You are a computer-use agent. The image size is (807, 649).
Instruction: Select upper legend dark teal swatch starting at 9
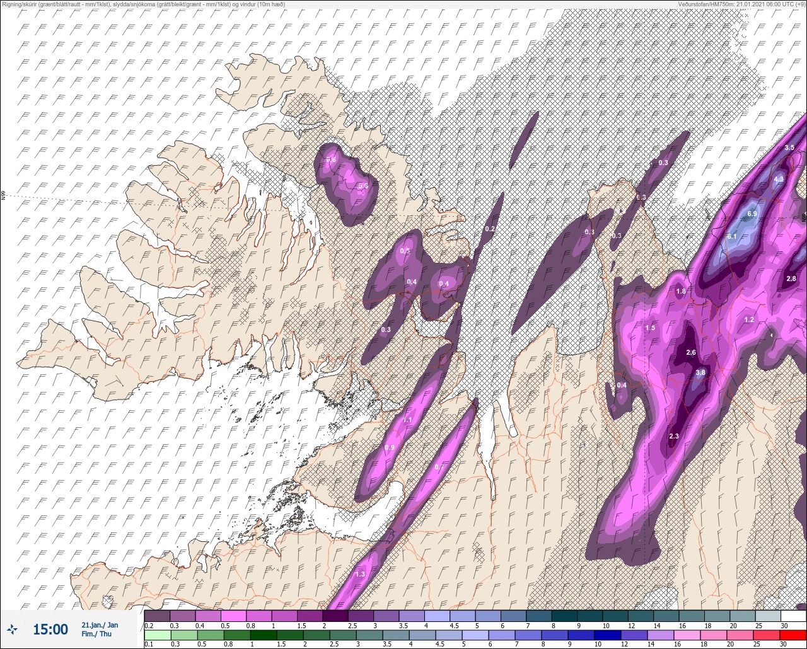[x=589, y=616]
